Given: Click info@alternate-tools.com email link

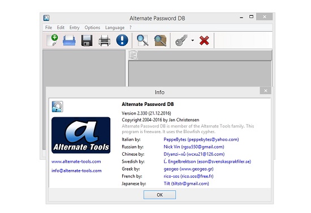Looking at the screenshot, I should (76, 171).
